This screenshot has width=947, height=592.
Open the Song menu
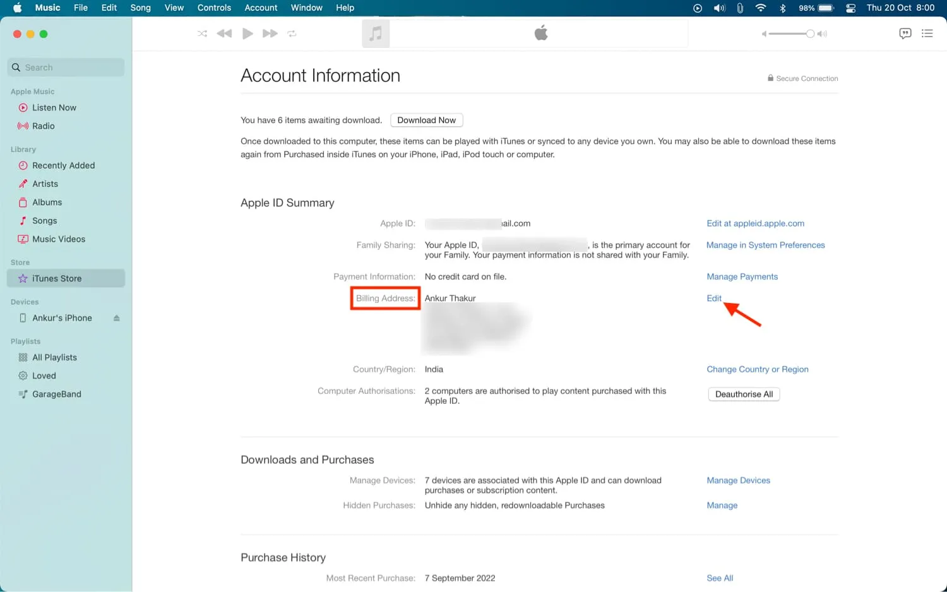click(140, 8)
